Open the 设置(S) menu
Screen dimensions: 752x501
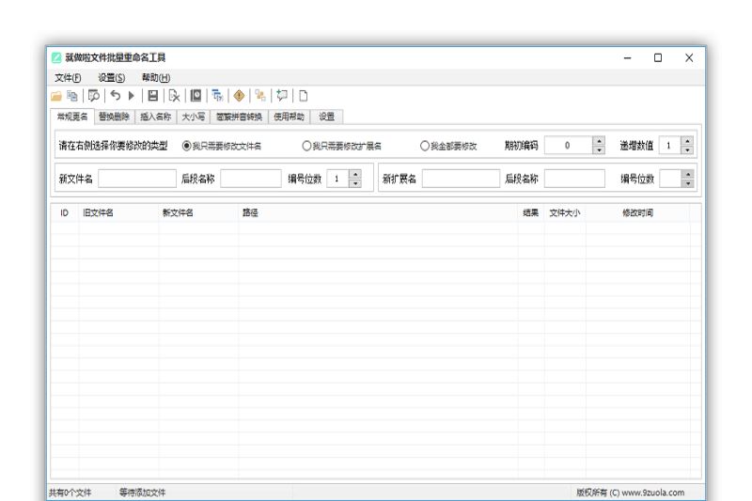tap(111, 78)
